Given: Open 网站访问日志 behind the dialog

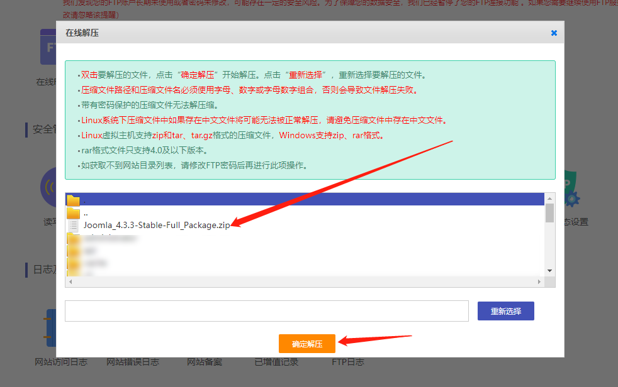Looking at the screenshot, I should [x=61, y=362].
